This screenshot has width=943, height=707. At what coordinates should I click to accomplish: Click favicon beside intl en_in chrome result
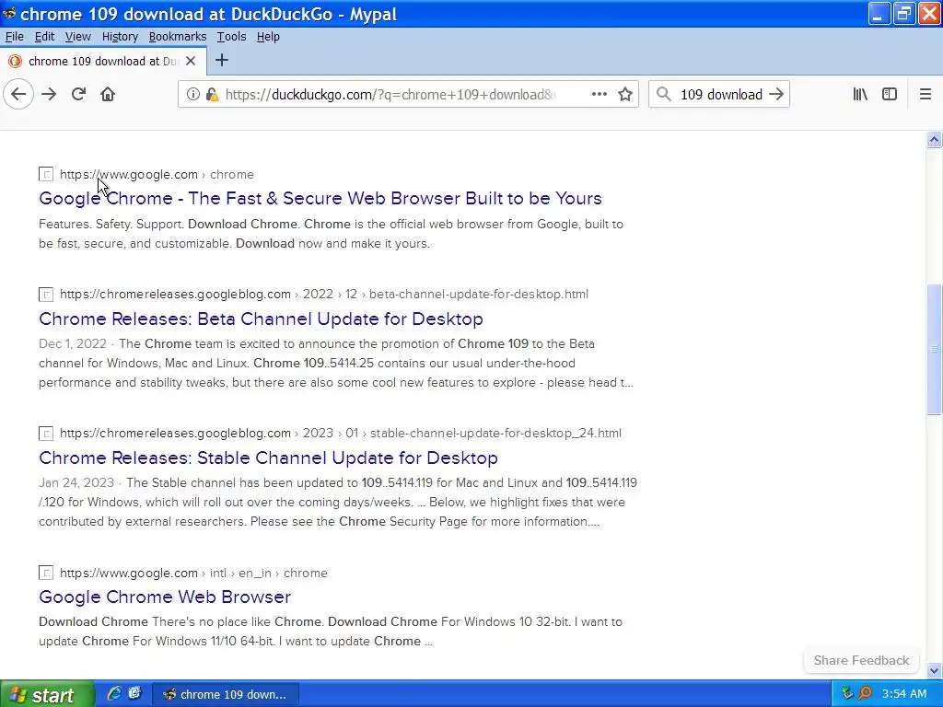46,573
